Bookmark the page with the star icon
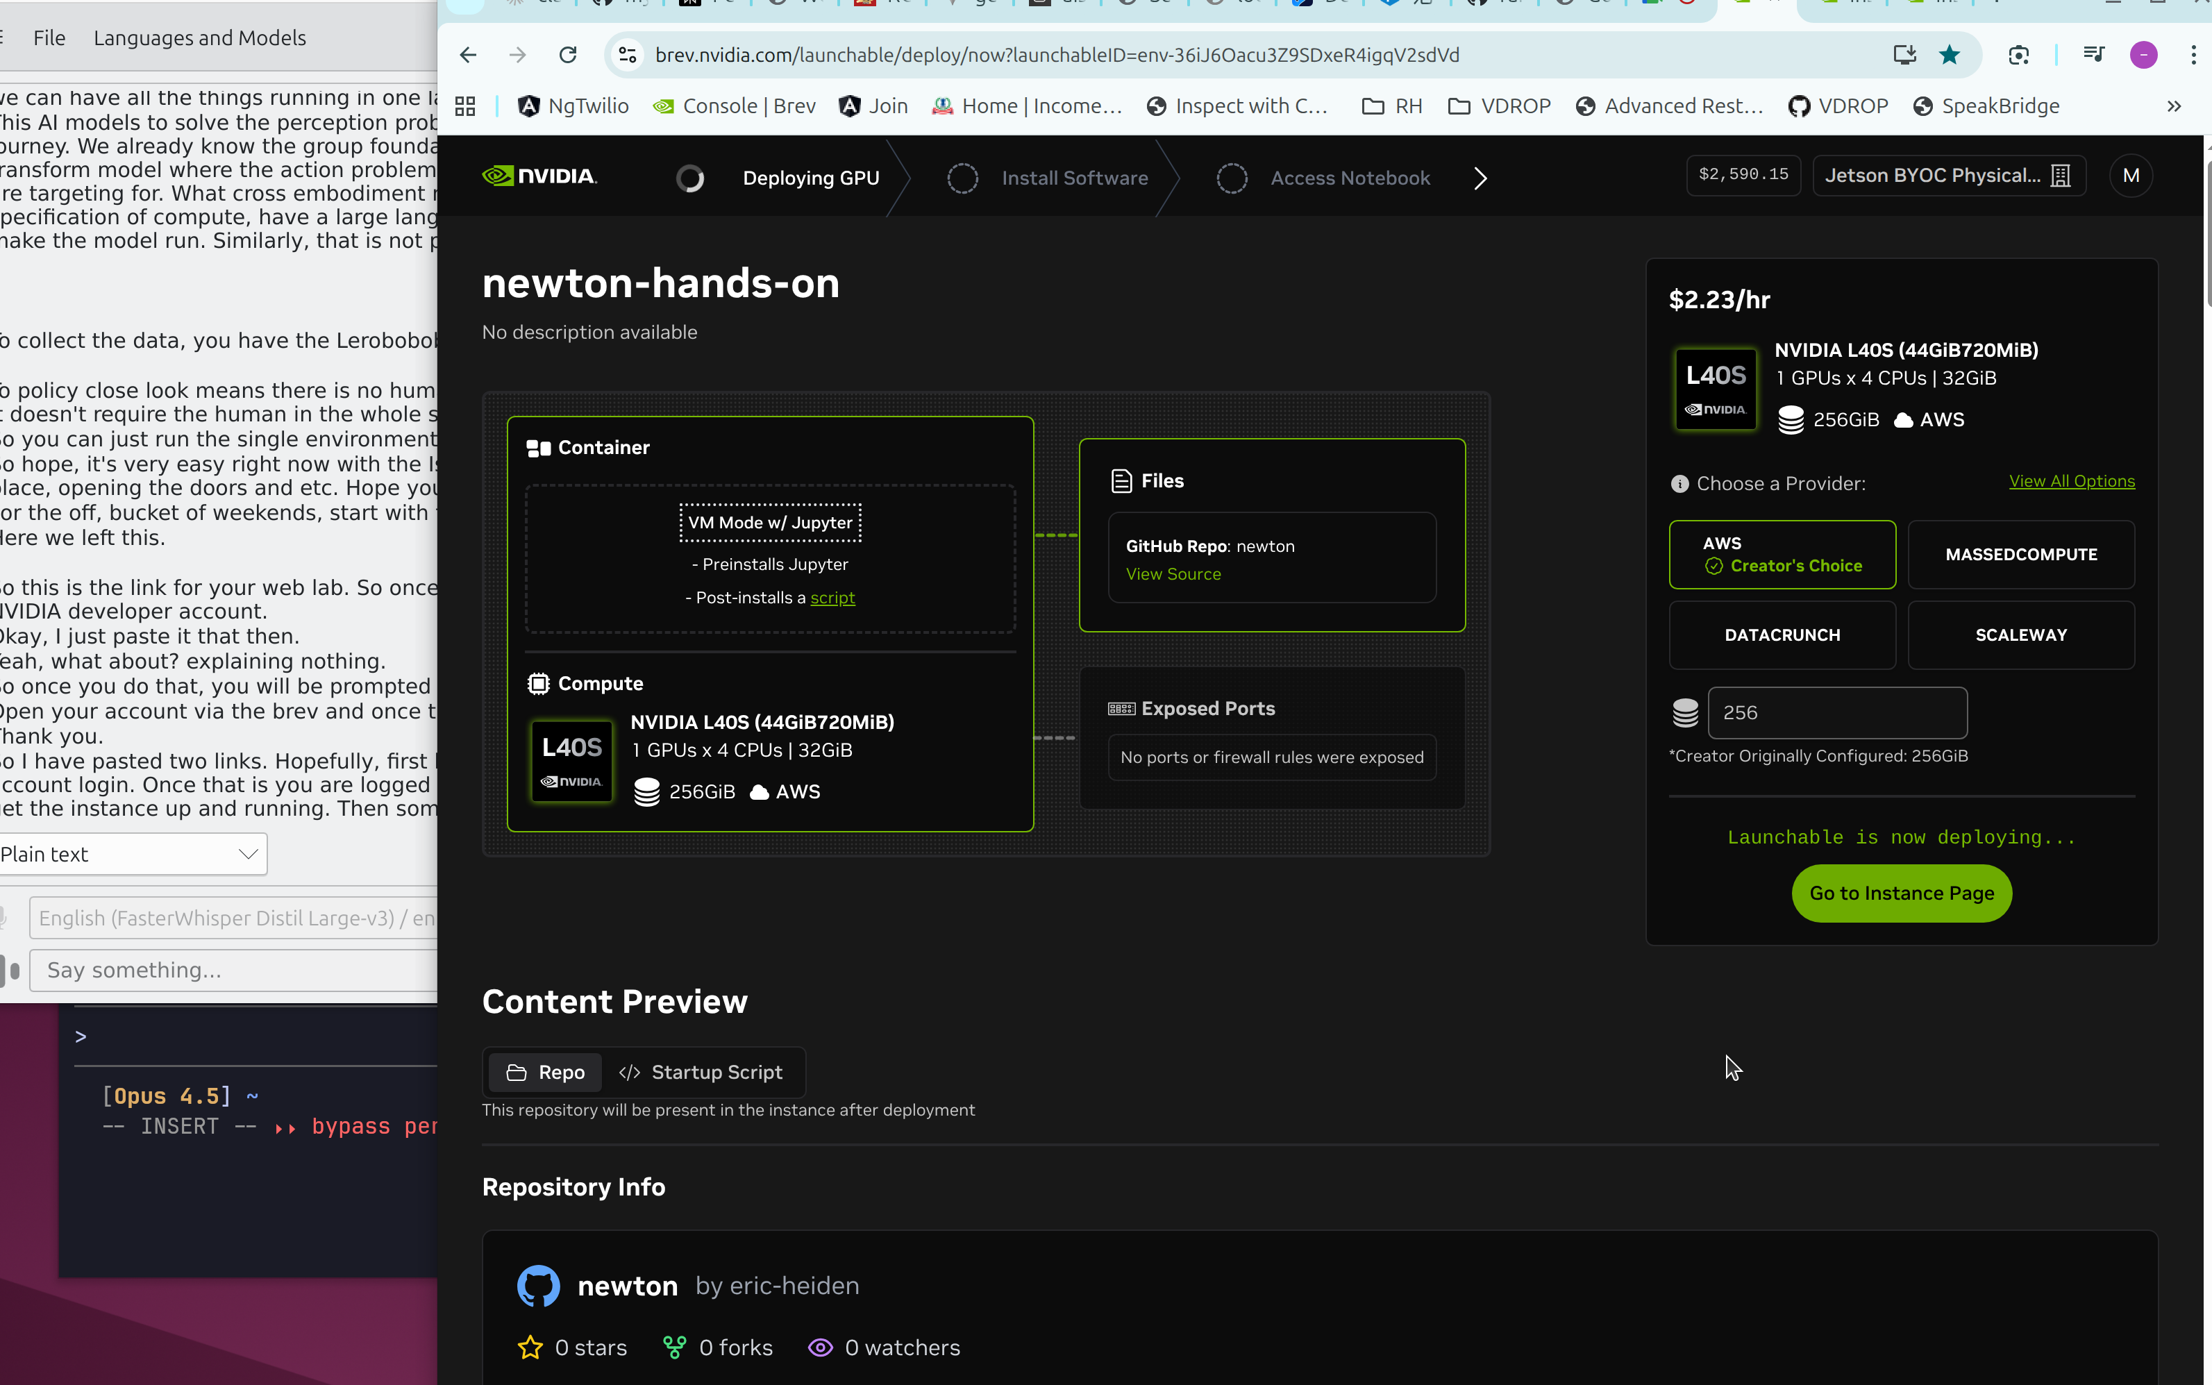Image resolution: width=2212 pixels, height=1385 pixels. coord(1950,54)
